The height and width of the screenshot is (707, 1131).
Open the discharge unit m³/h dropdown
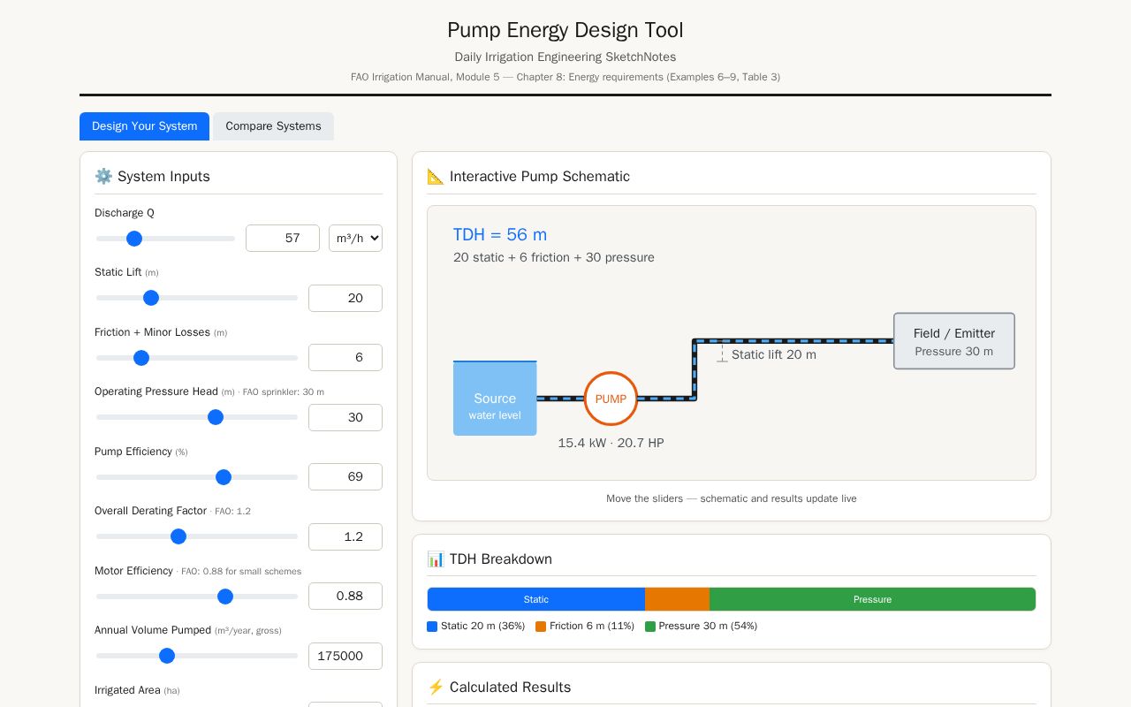click(x=355, y=239)
